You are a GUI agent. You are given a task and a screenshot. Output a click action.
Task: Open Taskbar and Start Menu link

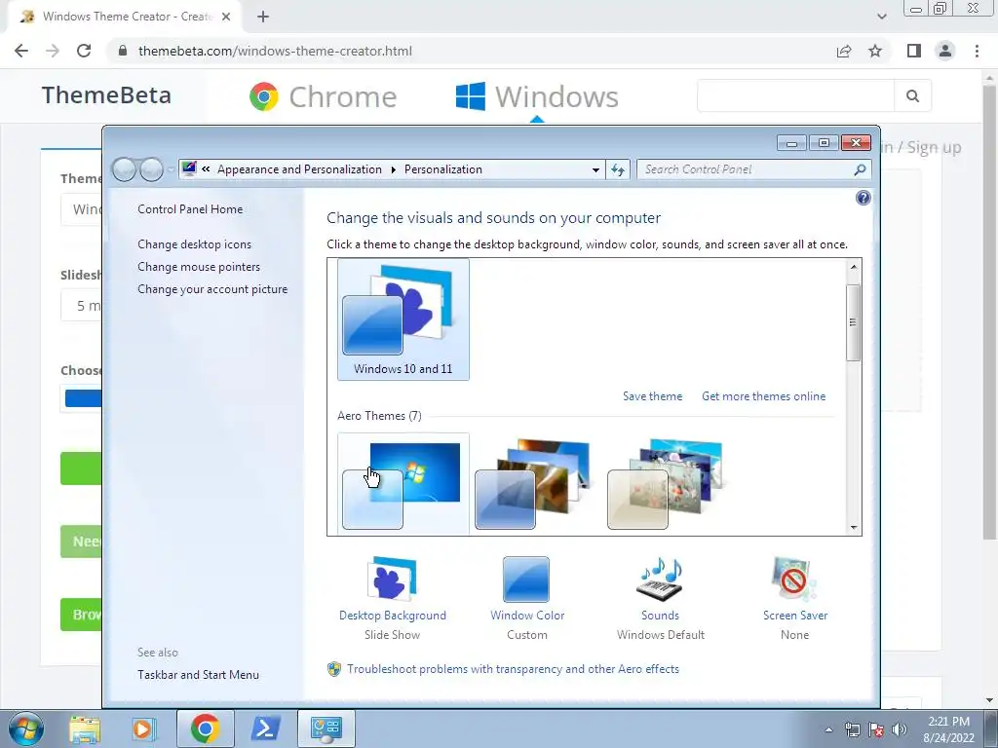point(198,675)
